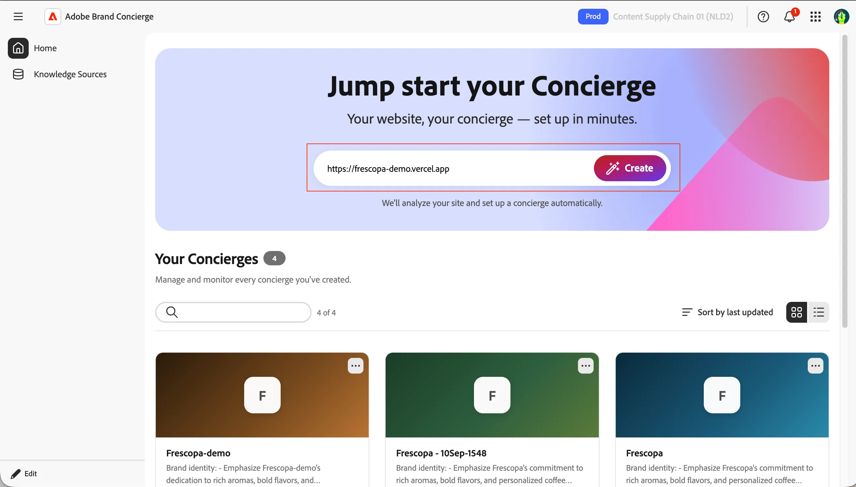Open the help question mark icon
The image size is (856, 487).
(x=763, y=16)
